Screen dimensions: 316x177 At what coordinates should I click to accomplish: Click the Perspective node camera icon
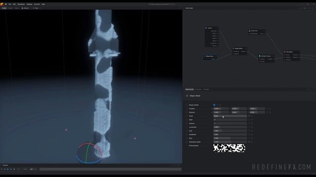250,30
